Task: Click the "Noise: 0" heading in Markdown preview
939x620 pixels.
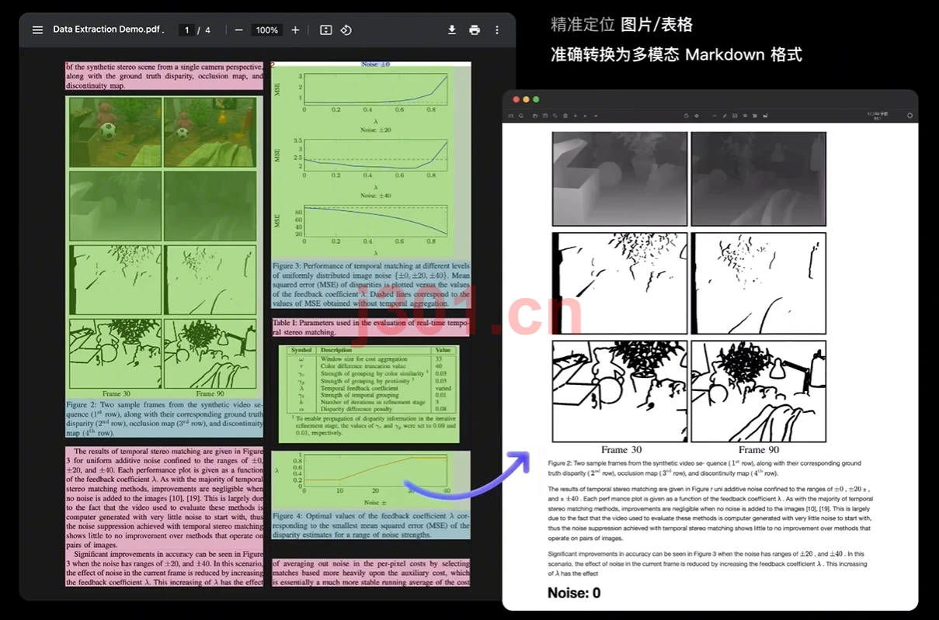Action: coord(574,593)
